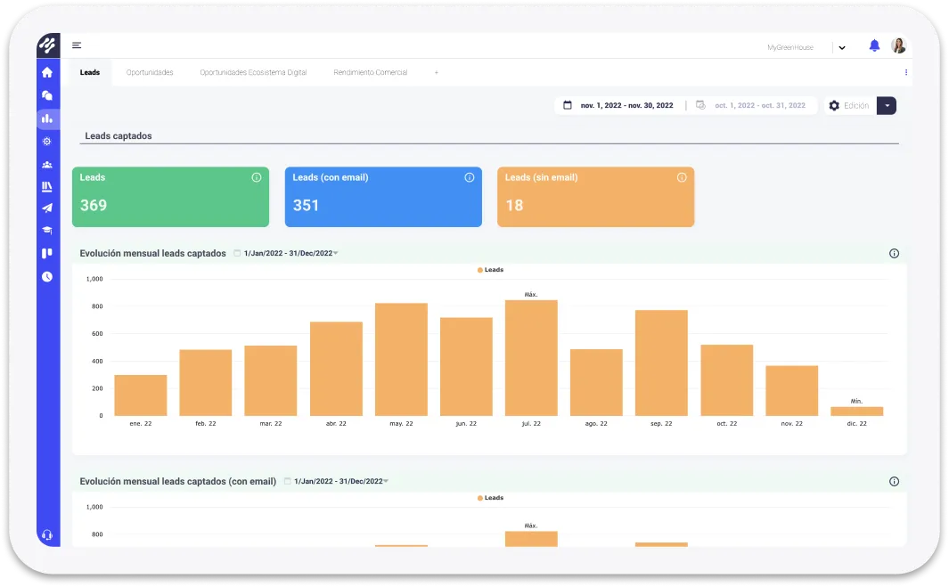
Task: Click the calendar icon for date range
Action: pos(568,105)
